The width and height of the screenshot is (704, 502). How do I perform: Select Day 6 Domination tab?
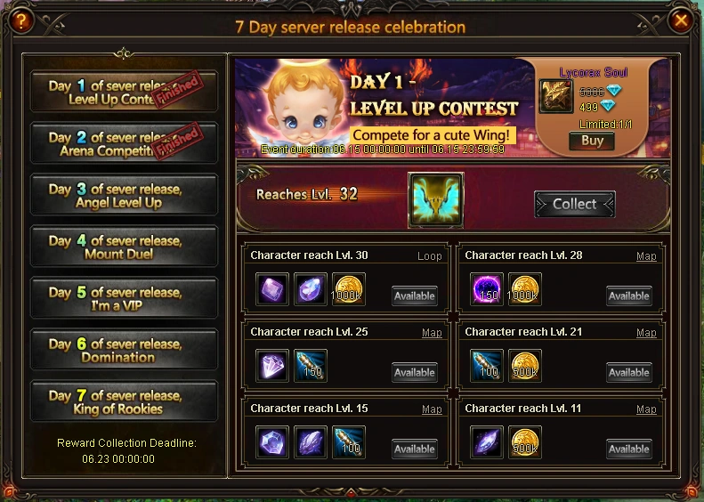[x=124, y=350]
